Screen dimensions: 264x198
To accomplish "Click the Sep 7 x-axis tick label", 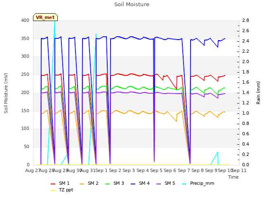I will 184,170.
